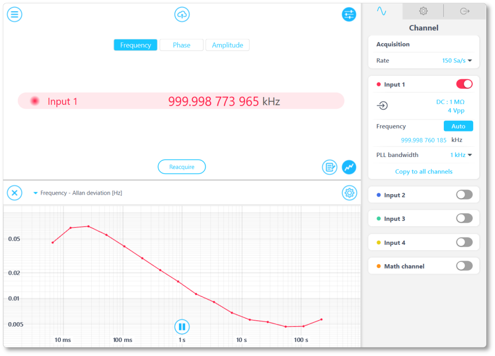Click the cloud upload icon
The height and width of the screenshot is (356, 495).
click(x=182, y=14)
